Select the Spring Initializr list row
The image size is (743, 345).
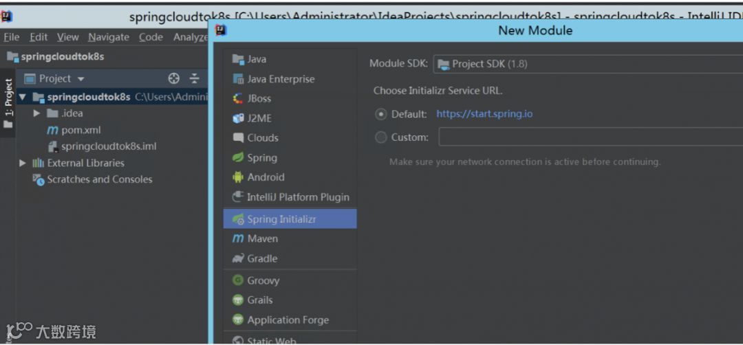pyautogui.click(x=290, y=219)
